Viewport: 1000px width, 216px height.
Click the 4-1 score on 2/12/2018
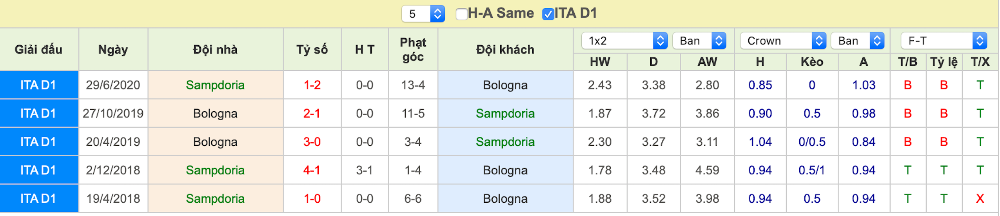pos(312,170)
